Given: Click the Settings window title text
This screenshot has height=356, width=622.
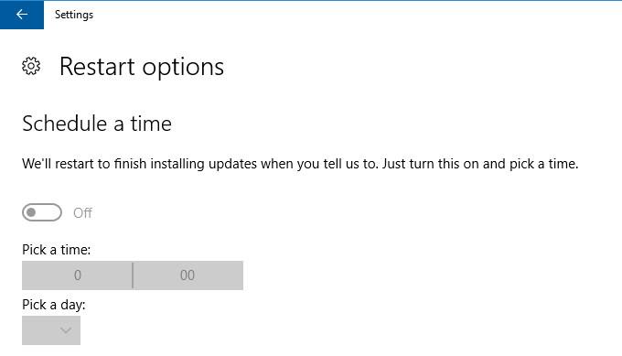Looking at the screenshot, I should [x=74, y=15].
